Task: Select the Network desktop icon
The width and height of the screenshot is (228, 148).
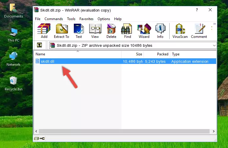Action: coord(13,59)
